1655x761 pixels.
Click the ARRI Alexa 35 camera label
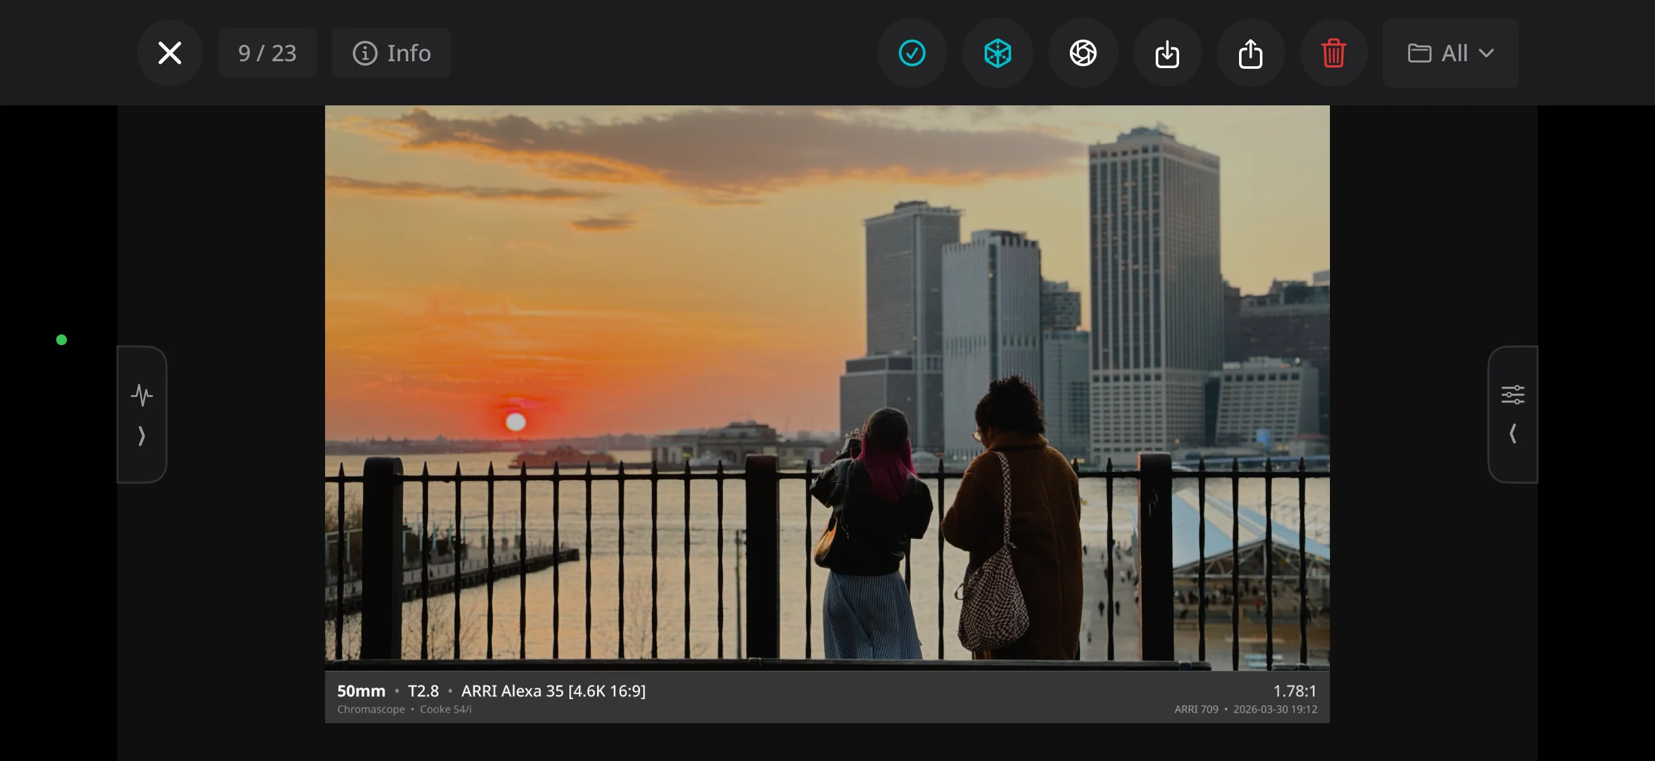[554, 691]
